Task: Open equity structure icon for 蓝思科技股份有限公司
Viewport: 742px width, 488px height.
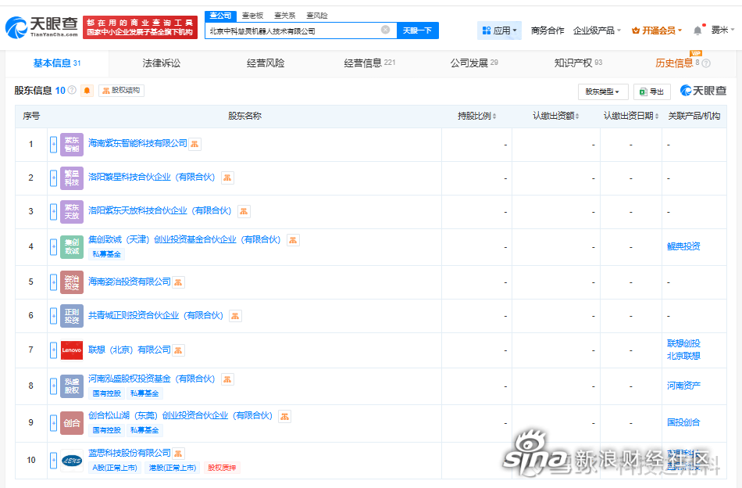Action: coord(178,454)
